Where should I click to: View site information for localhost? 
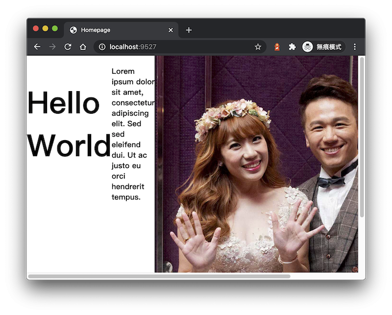[x=102, y=47]
